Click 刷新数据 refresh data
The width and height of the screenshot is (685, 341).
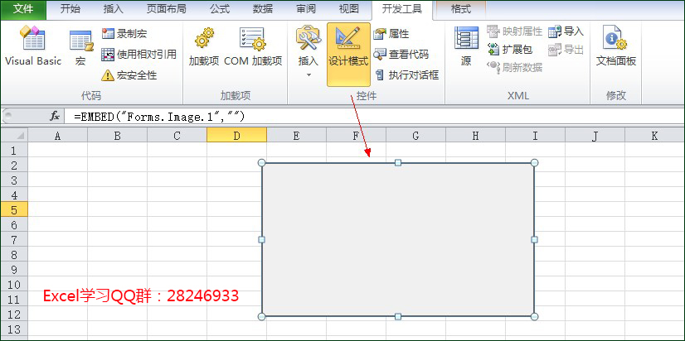pos(515,67)
